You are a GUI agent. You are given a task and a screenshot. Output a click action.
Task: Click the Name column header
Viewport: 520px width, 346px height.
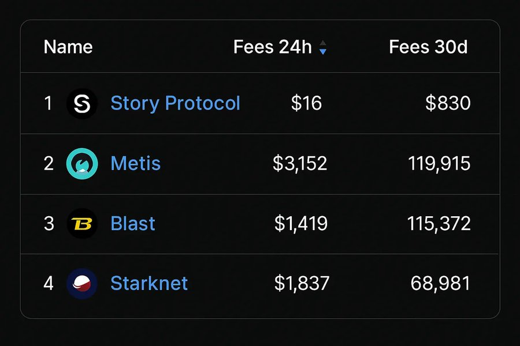68,47
